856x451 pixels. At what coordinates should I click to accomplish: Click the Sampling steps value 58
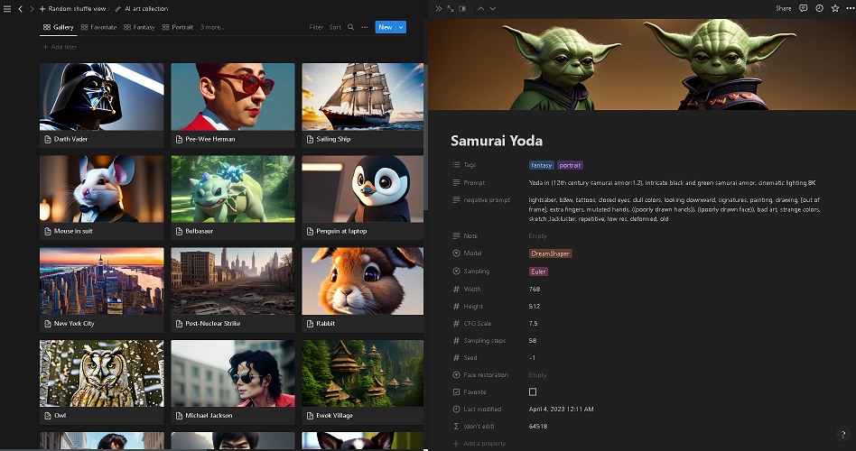pyautogui.click(x=533, y=341)
